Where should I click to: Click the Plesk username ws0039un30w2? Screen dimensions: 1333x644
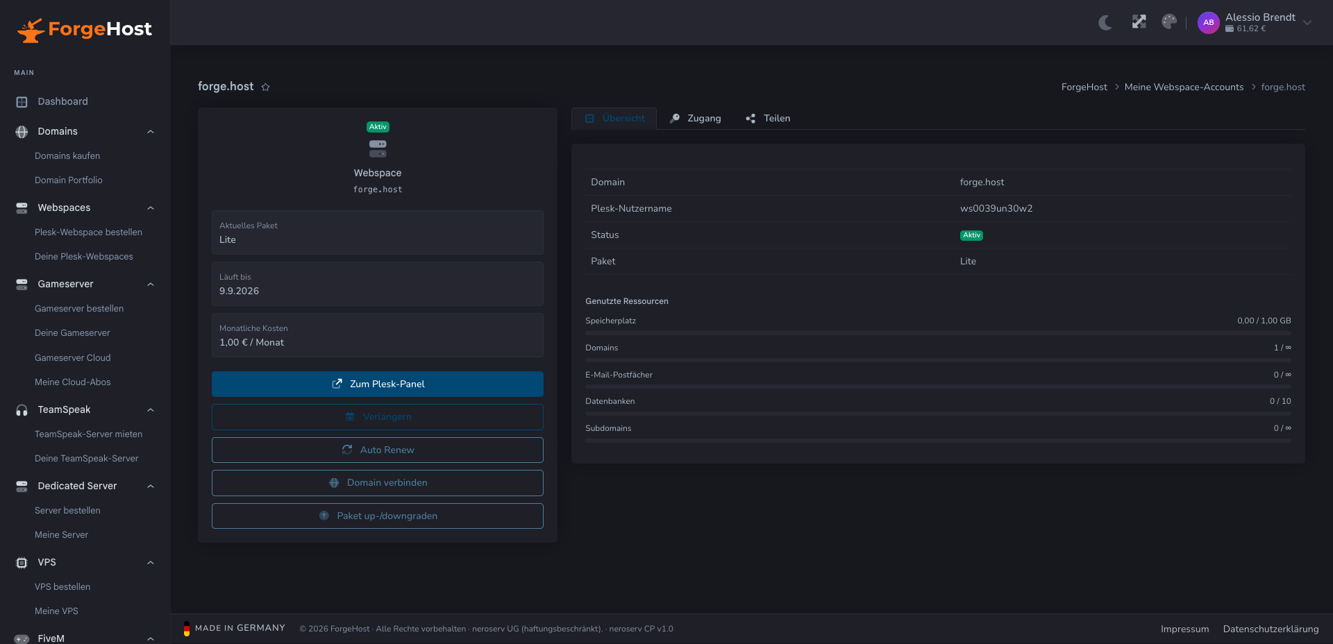point(996,209)
